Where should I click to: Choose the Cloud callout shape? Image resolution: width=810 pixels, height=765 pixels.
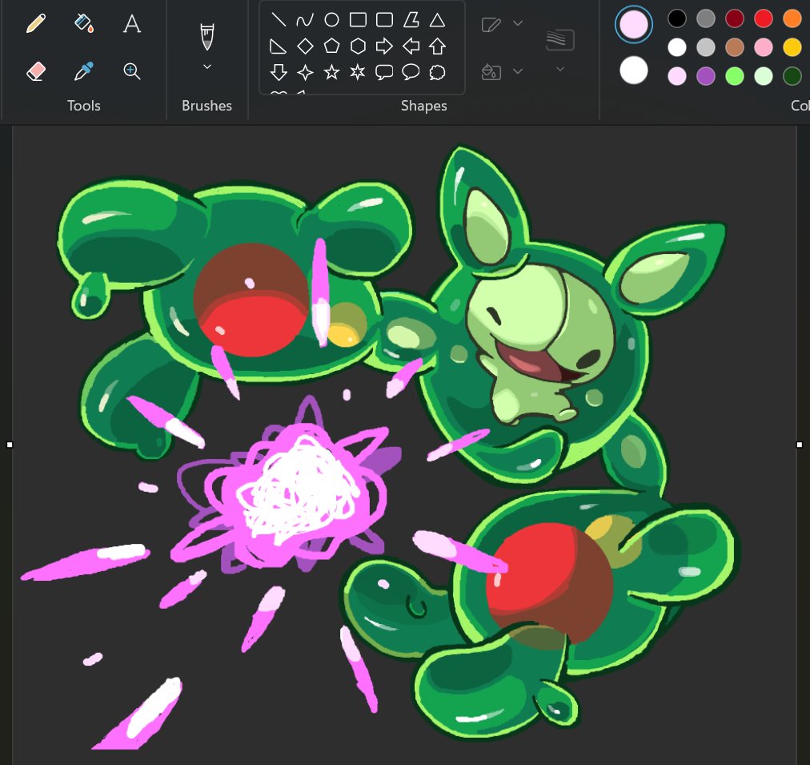(x=438, y=72)
